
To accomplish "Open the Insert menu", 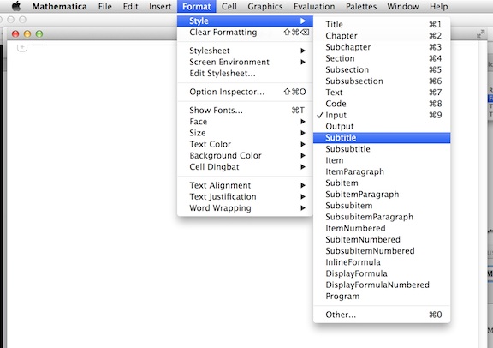I will [160, 7].
